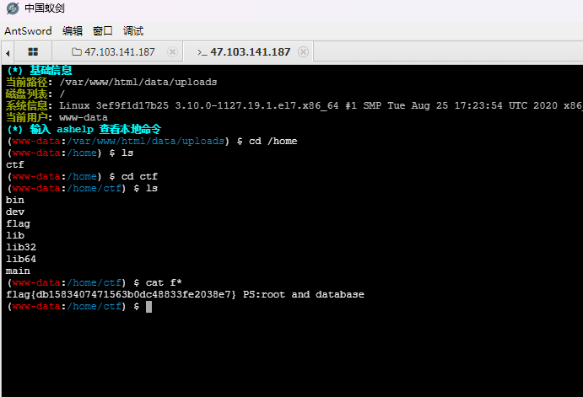Click the flag{db1583407471563b0dc48833fe2038e7} output text
This screenshot has width=583, height=397.
[x=121, y=294]
